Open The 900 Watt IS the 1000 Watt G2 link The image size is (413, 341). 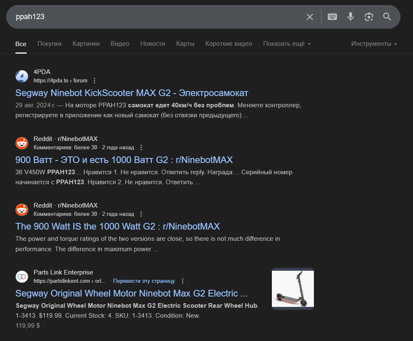[117, 226]
